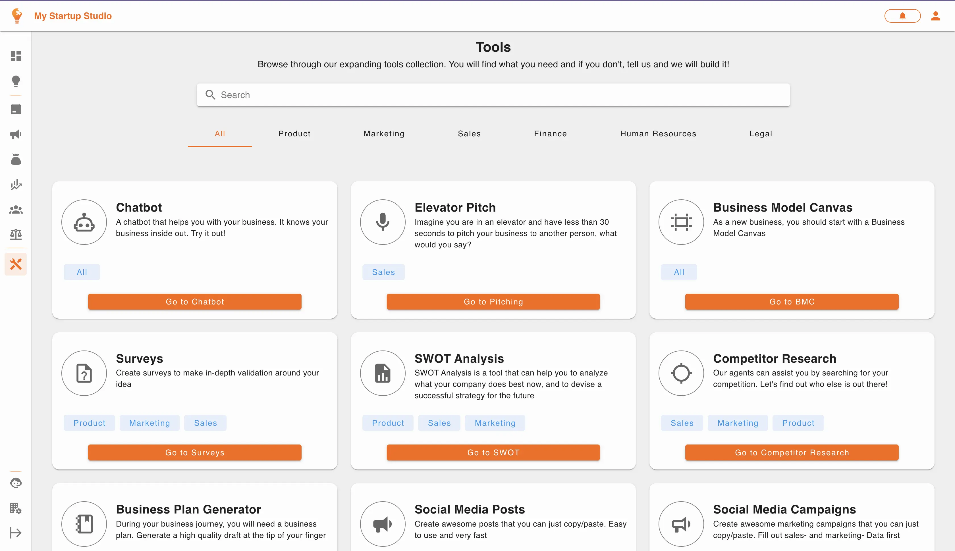Screen dimensions: 955x551
Task: Open the Human Resources tab
Action: click(x=658, y=133)
